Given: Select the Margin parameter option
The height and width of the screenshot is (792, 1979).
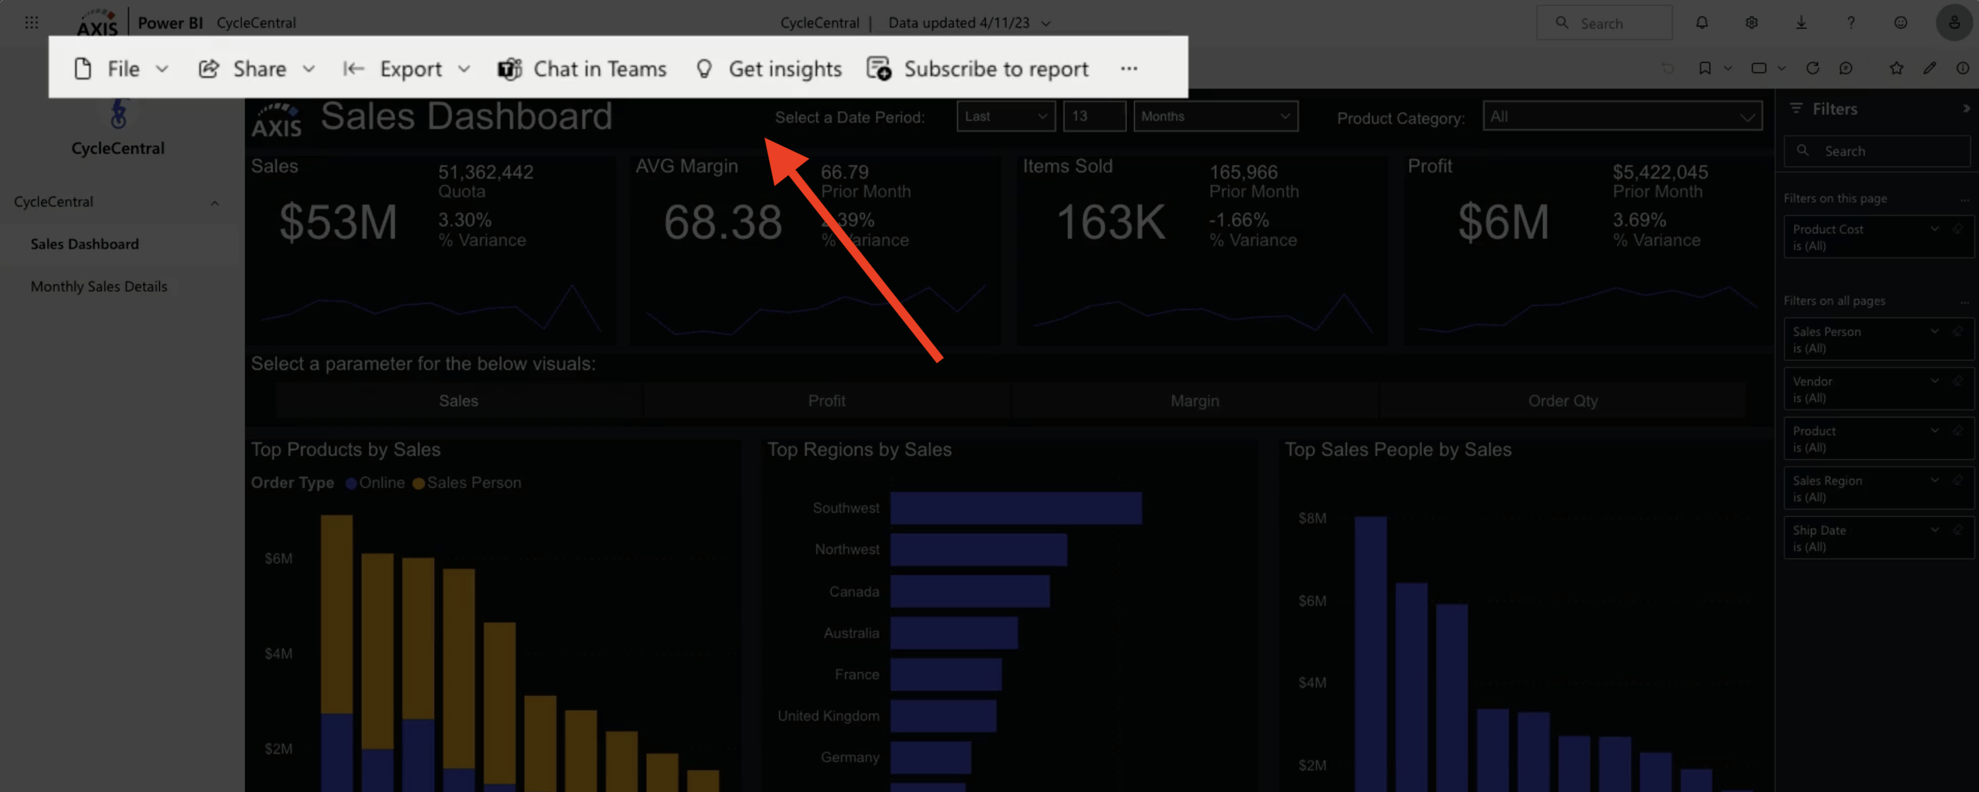Looking at the screenshot, I should point(1194,400).
